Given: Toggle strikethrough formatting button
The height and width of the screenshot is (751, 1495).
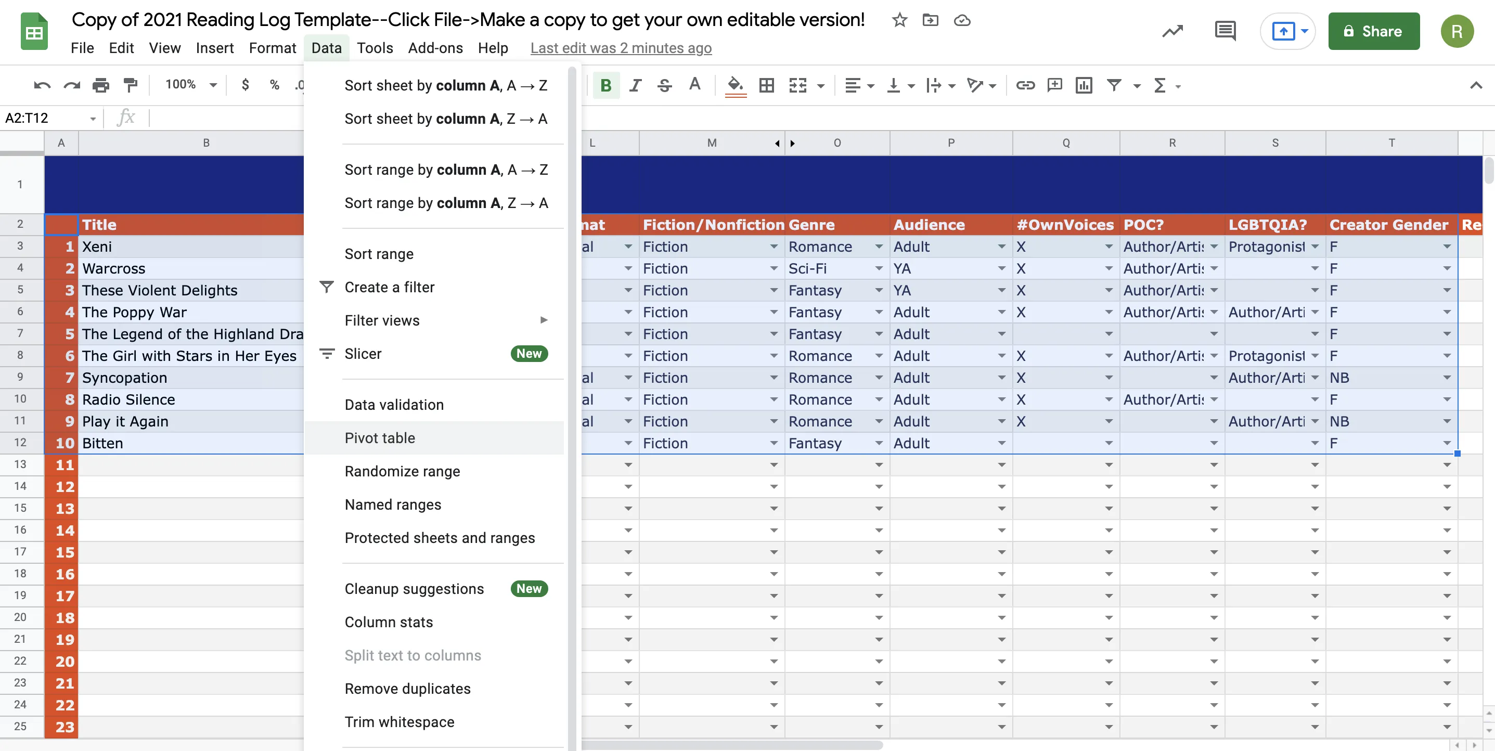Looking at the screenshot, I should pos(664,85).
